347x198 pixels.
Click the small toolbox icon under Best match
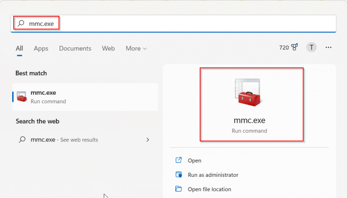click(x=22, y=97)
